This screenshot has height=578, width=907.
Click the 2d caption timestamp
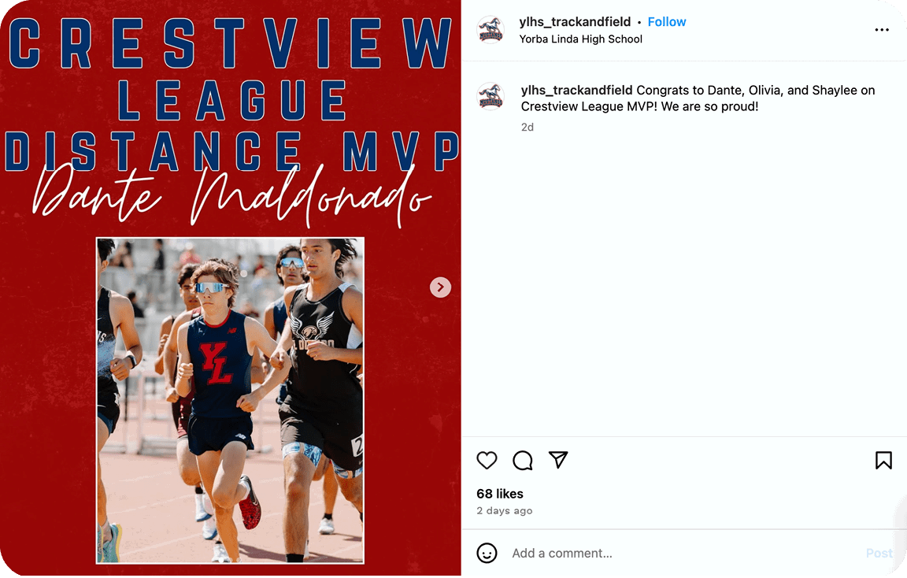click(527, 128)
